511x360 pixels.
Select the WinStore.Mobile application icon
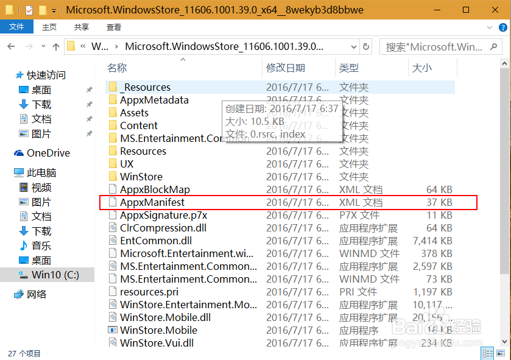click(x=113, y=330)
